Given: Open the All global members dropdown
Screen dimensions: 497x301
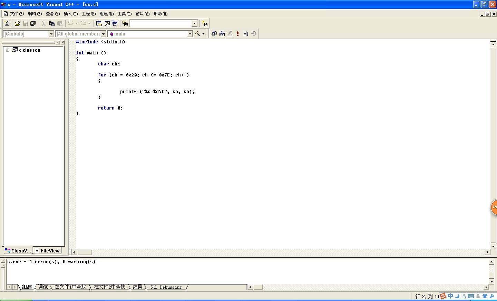Looking at the screenshot, I should (x=103, y=34).
